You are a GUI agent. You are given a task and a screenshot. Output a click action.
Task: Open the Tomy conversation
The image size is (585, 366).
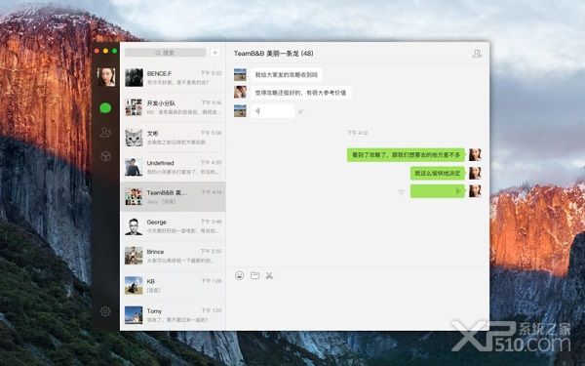point(174,315)
